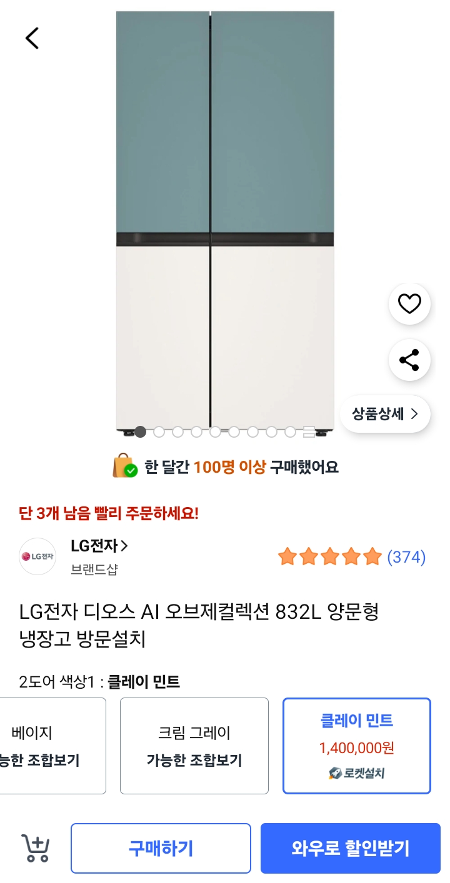Viewport: 450px width, 883px height.
Task: Jump to the second image indicator dot
Action: 159,432
